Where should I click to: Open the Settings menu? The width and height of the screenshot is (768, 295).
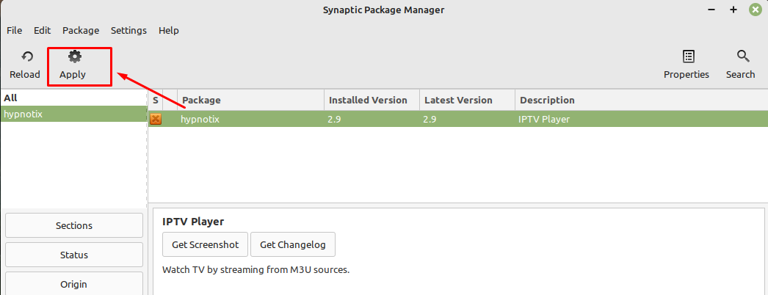[x=128, y=30]
